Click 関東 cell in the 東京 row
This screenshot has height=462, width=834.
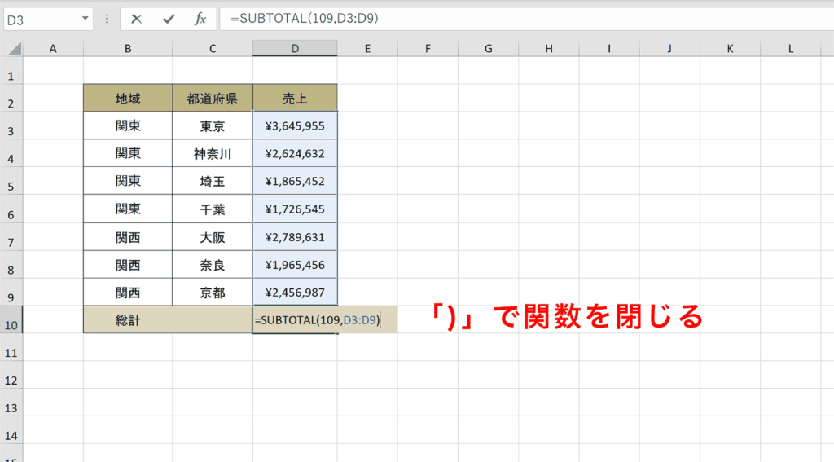click(x=128, y=126)
